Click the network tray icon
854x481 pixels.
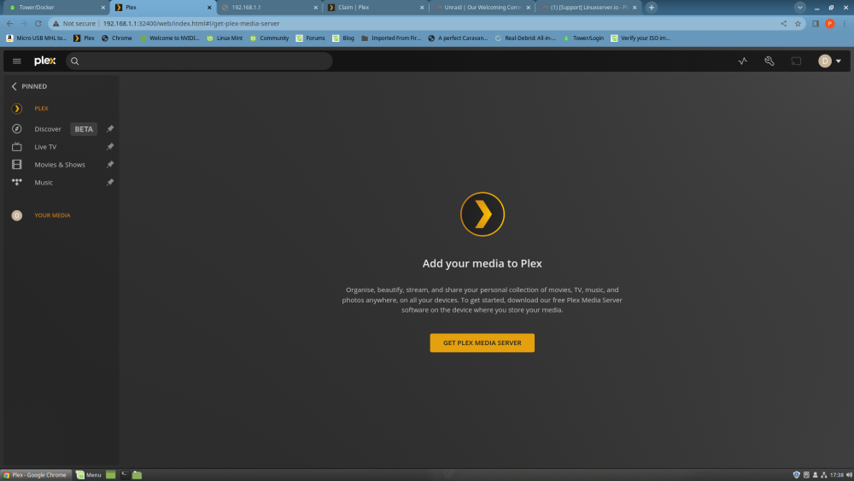[x=823, y=475]
